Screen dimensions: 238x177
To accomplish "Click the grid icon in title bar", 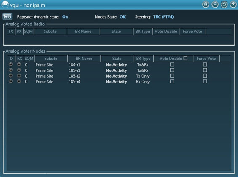I will (206, 4).
